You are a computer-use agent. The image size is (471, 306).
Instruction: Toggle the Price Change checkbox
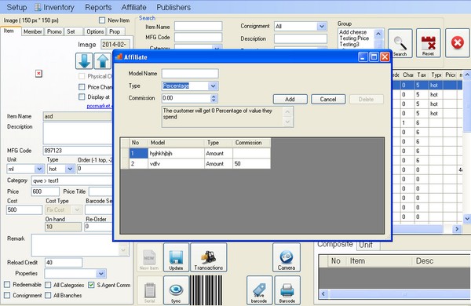[82, 87]
